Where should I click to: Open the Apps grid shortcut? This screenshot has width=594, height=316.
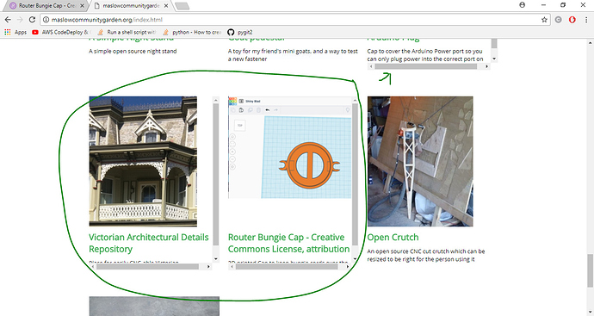15,32
